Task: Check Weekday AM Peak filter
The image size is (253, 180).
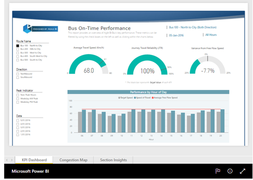Action: (18, 98)
